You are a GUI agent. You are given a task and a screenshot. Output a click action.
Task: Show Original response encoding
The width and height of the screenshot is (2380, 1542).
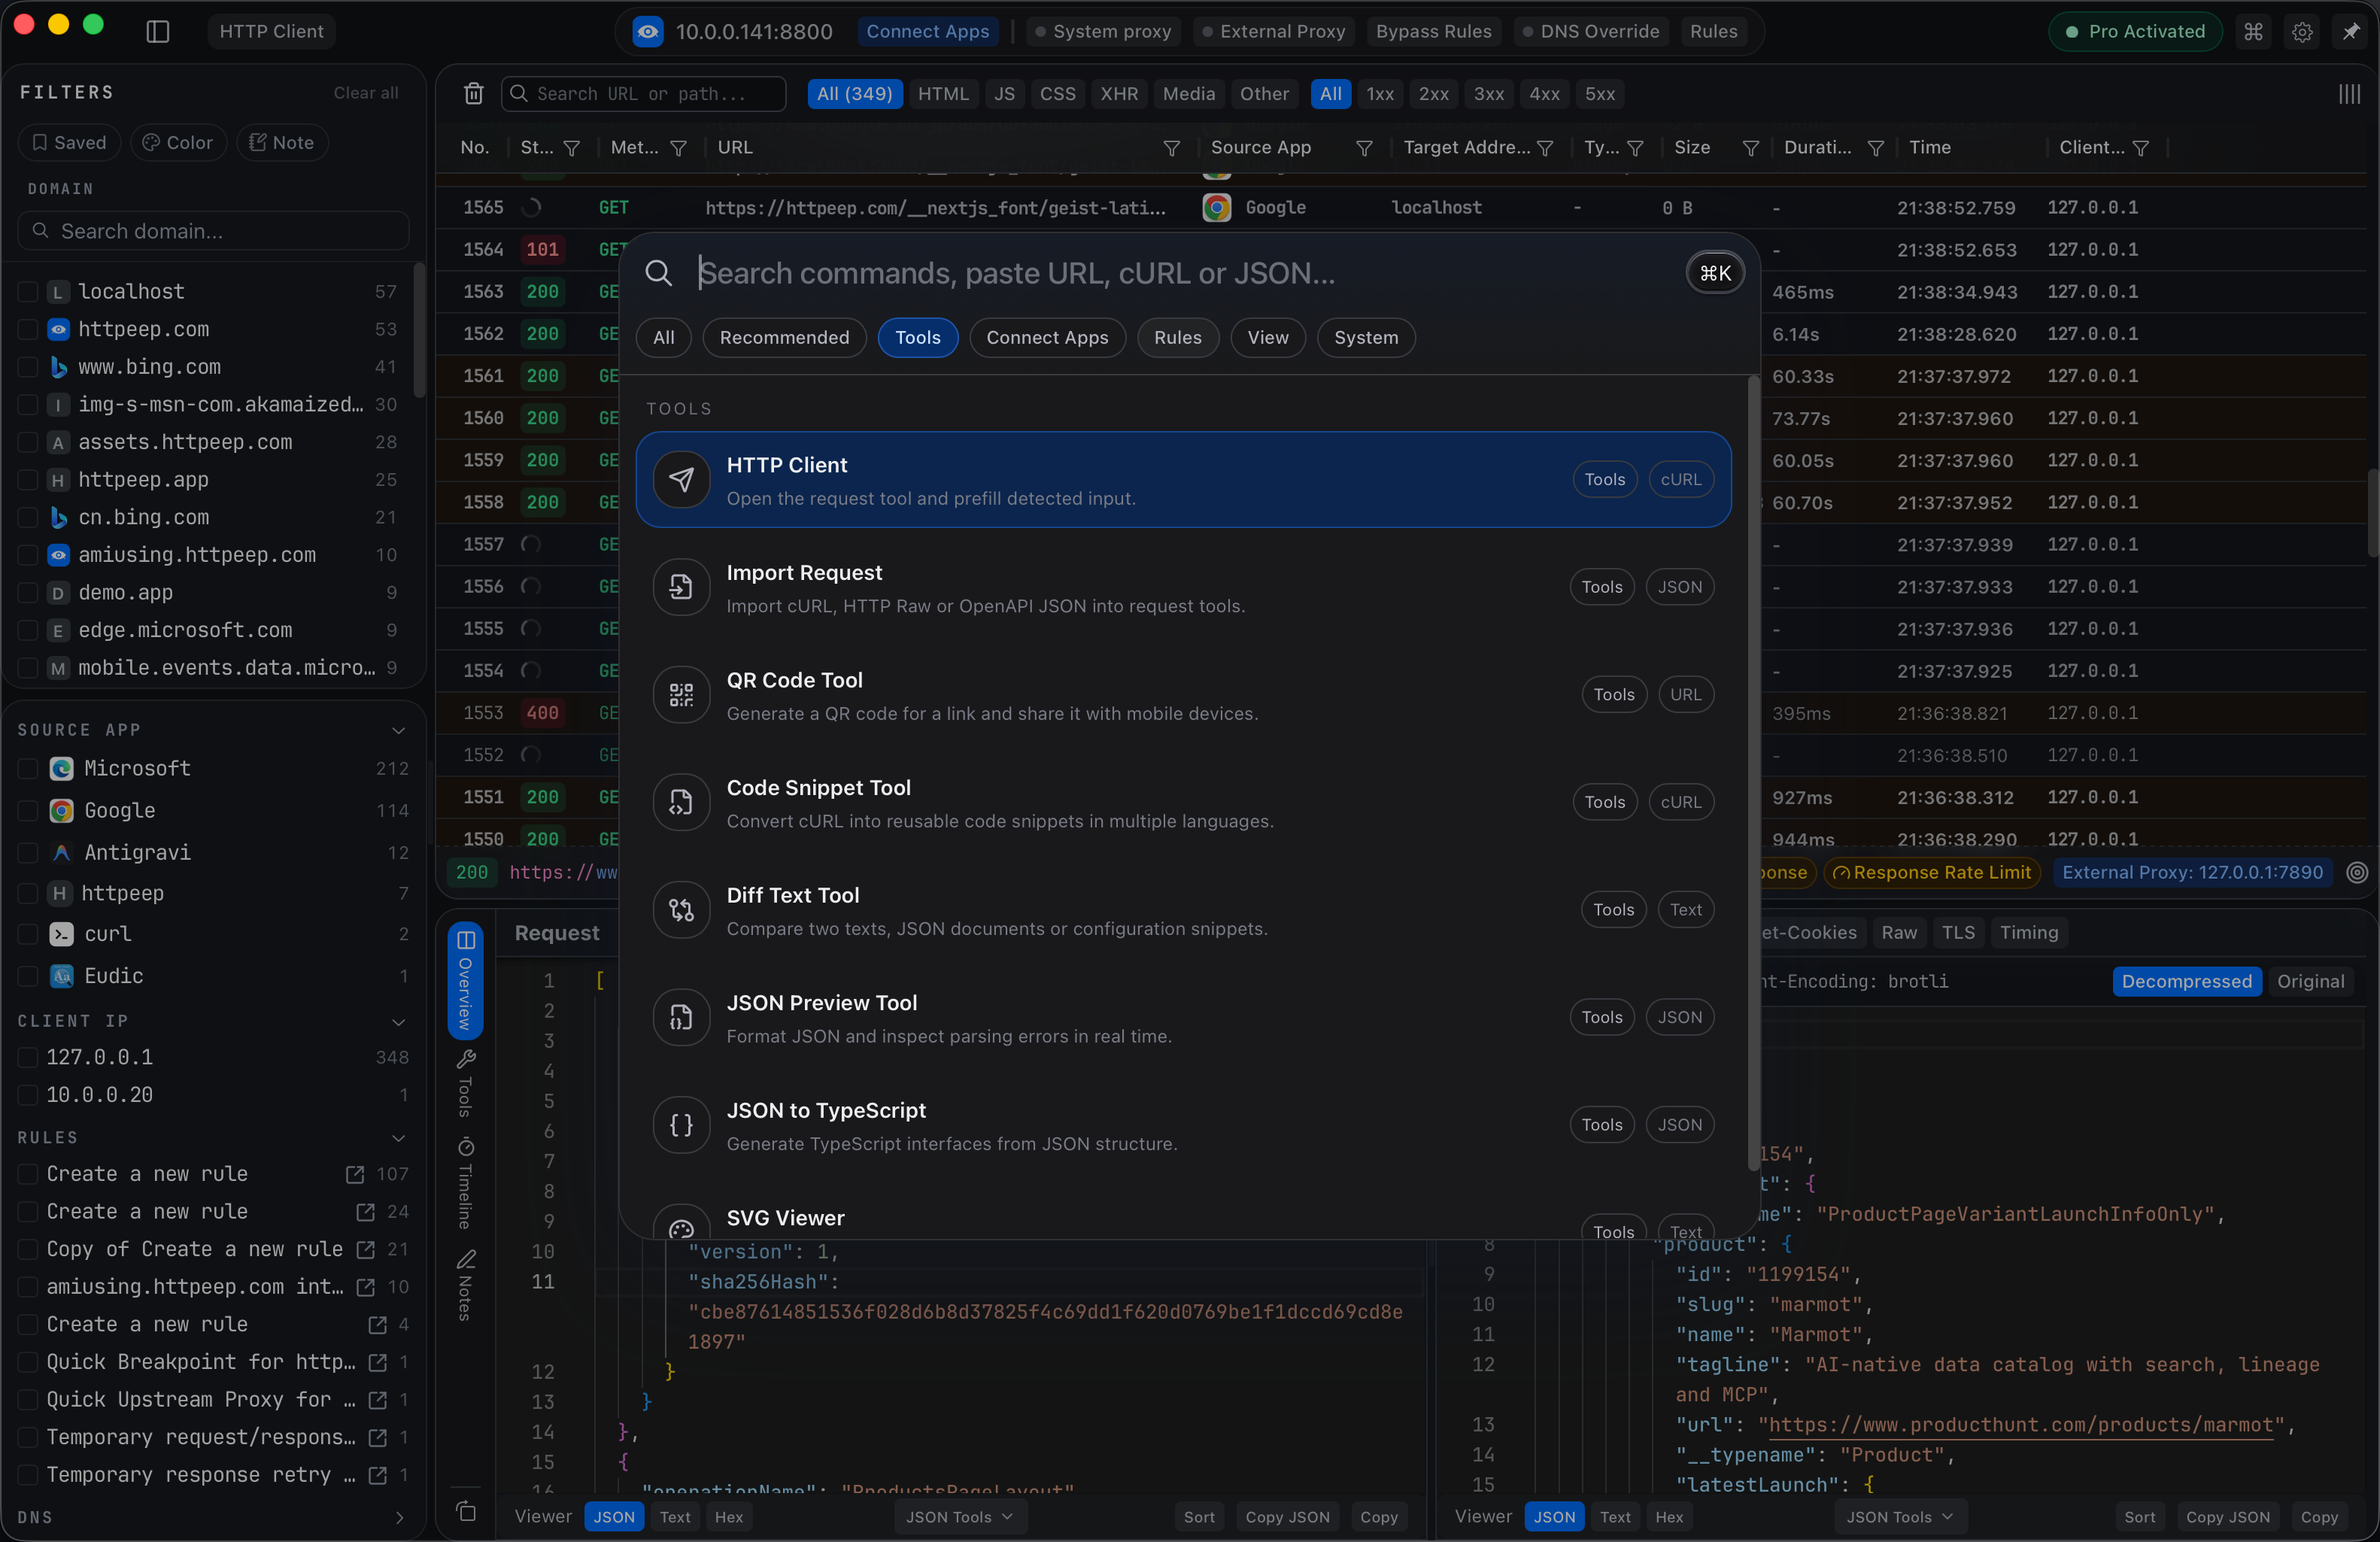[2310, 982]
